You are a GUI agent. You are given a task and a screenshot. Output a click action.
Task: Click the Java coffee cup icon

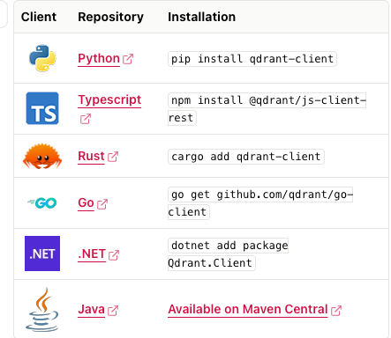pos(42,310)
